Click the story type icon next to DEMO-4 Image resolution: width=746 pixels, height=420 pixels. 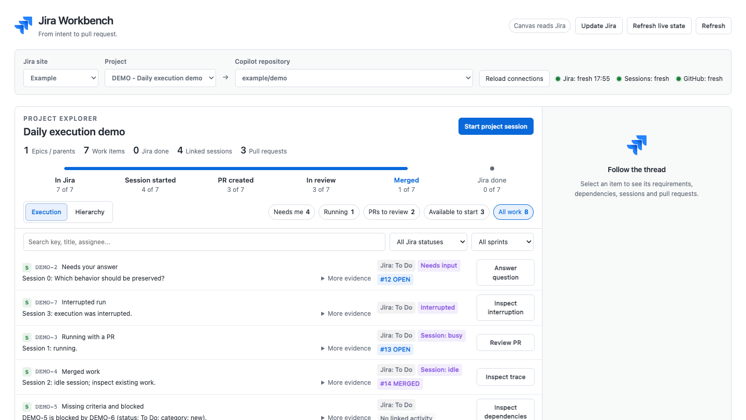coord(27,372)
